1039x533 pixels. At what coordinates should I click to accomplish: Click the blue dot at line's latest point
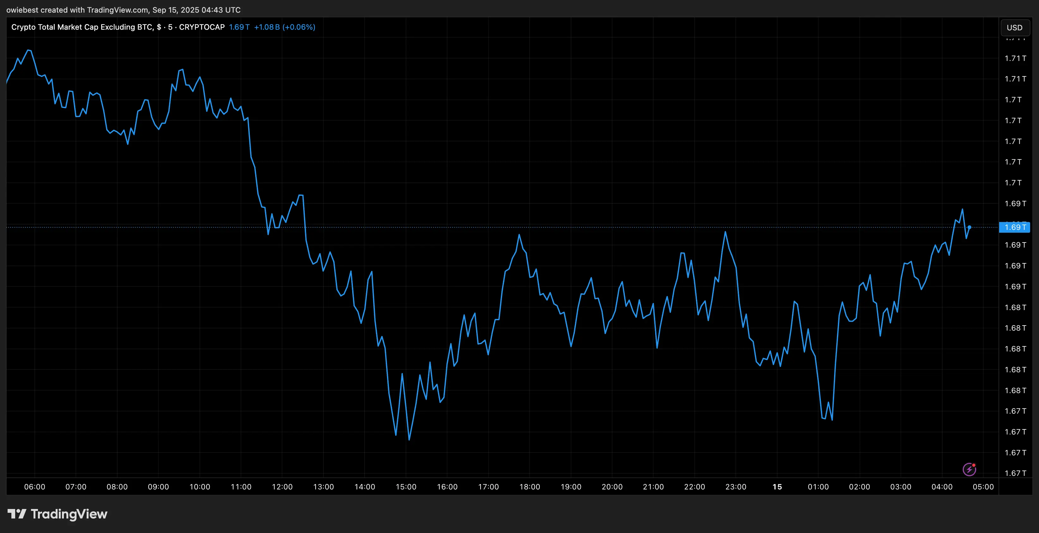[969, 227]
